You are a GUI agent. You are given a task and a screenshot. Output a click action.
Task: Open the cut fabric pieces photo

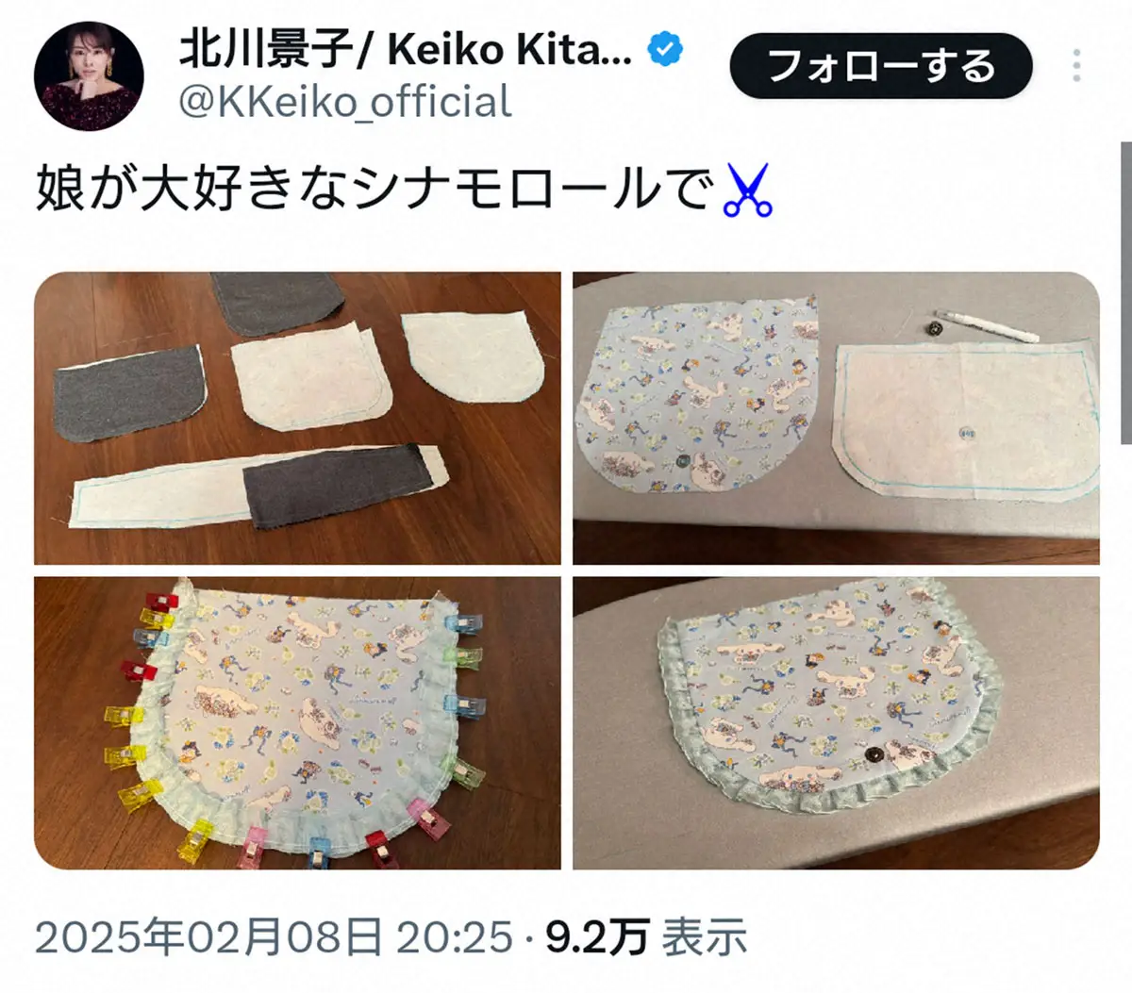tap(298, 419)
